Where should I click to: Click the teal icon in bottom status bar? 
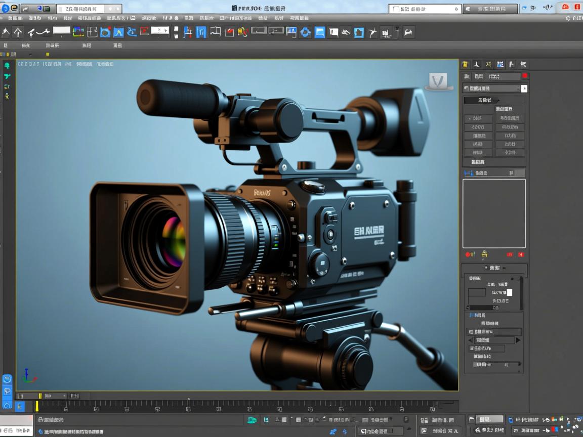[252, 420]
